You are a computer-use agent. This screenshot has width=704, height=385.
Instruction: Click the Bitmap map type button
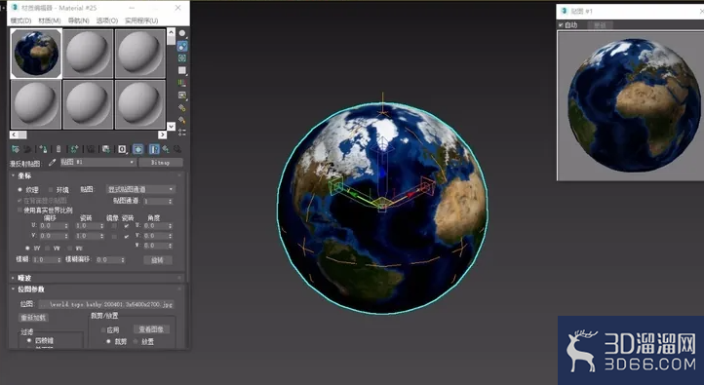click(x=160, y=163)
